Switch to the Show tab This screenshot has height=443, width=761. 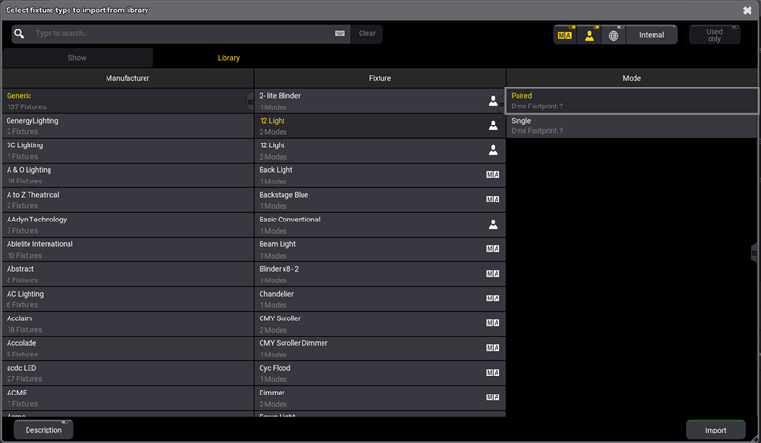(x=77, y=58)
